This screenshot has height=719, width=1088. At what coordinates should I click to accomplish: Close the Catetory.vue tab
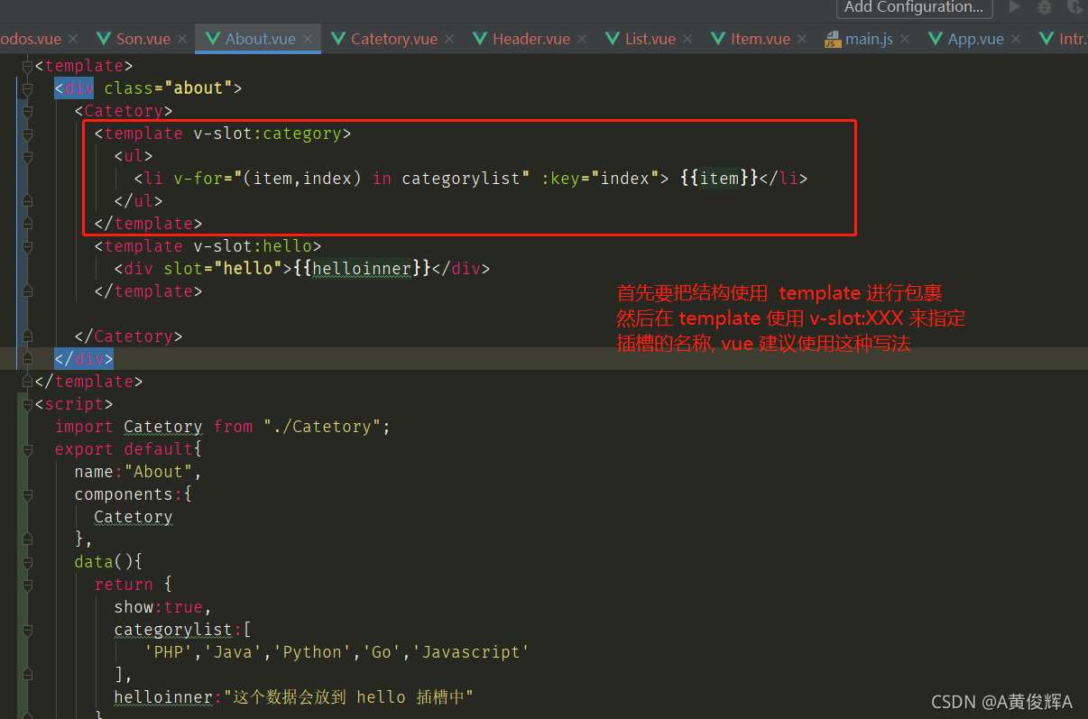(450, 40)
